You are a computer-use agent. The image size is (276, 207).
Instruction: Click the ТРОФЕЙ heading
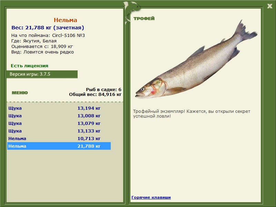[x=144, y=19]
